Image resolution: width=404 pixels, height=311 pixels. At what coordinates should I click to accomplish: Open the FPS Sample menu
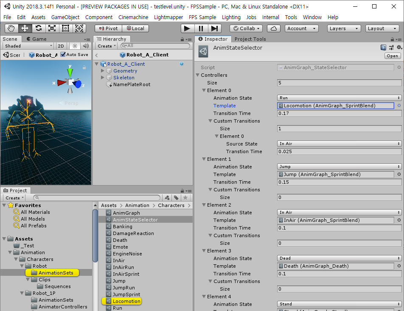coord(202,17)
